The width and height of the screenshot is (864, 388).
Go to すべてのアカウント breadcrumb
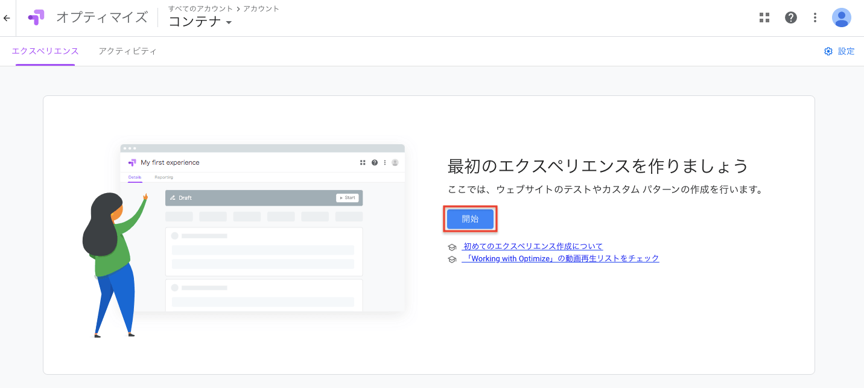coord(200,8)
